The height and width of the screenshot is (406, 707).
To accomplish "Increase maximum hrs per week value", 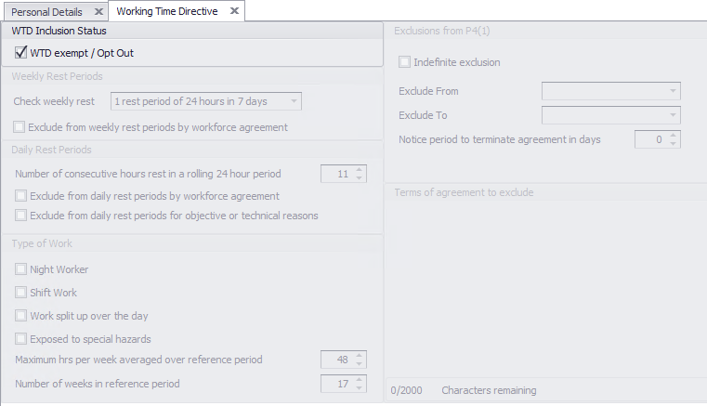I will [360, 355].
